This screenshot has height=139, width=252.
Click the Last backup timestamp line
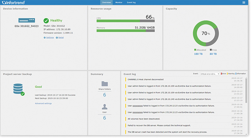click(x=55, y=95)
